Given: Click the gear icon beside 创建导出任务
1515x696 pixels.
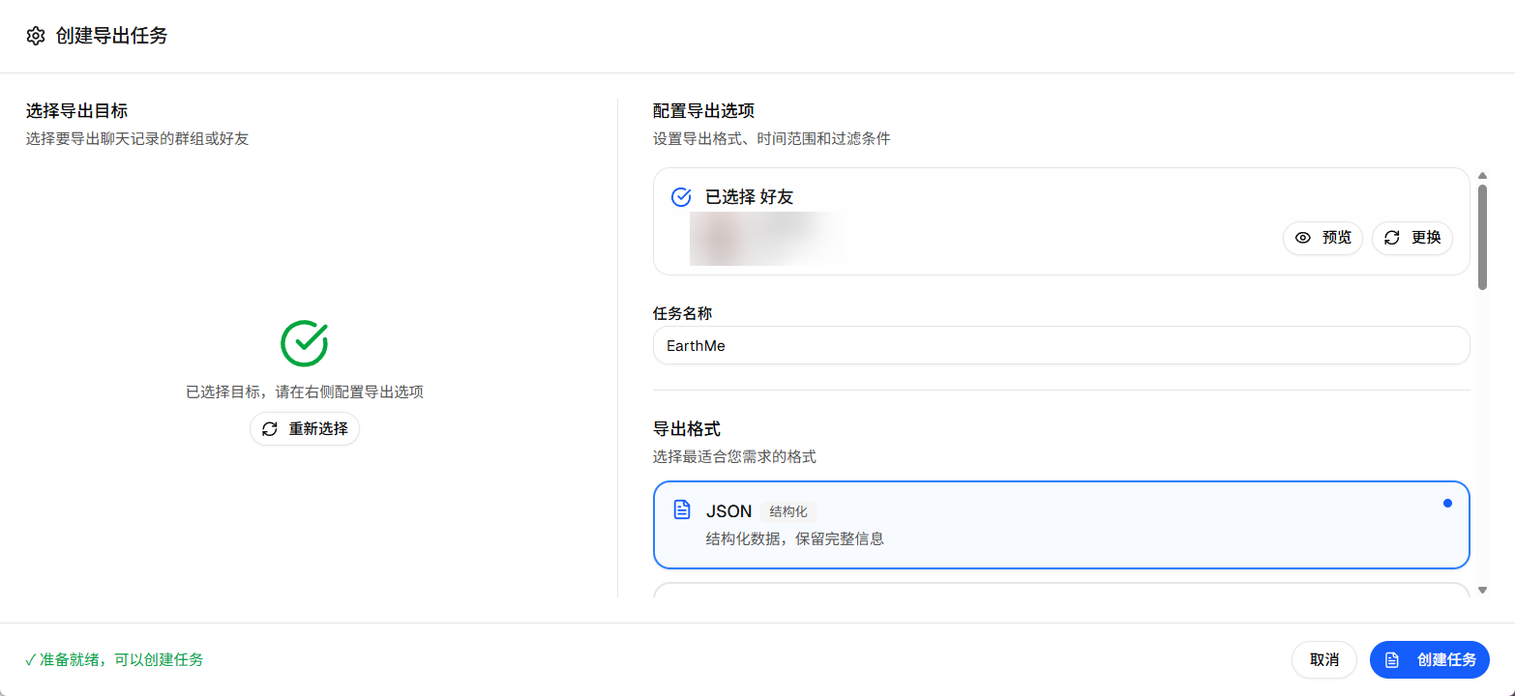Looking at the screenshot, I should 36,36.
